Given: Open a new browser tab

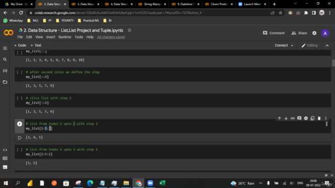Looking at the screenshot, I should pos(274,4).
